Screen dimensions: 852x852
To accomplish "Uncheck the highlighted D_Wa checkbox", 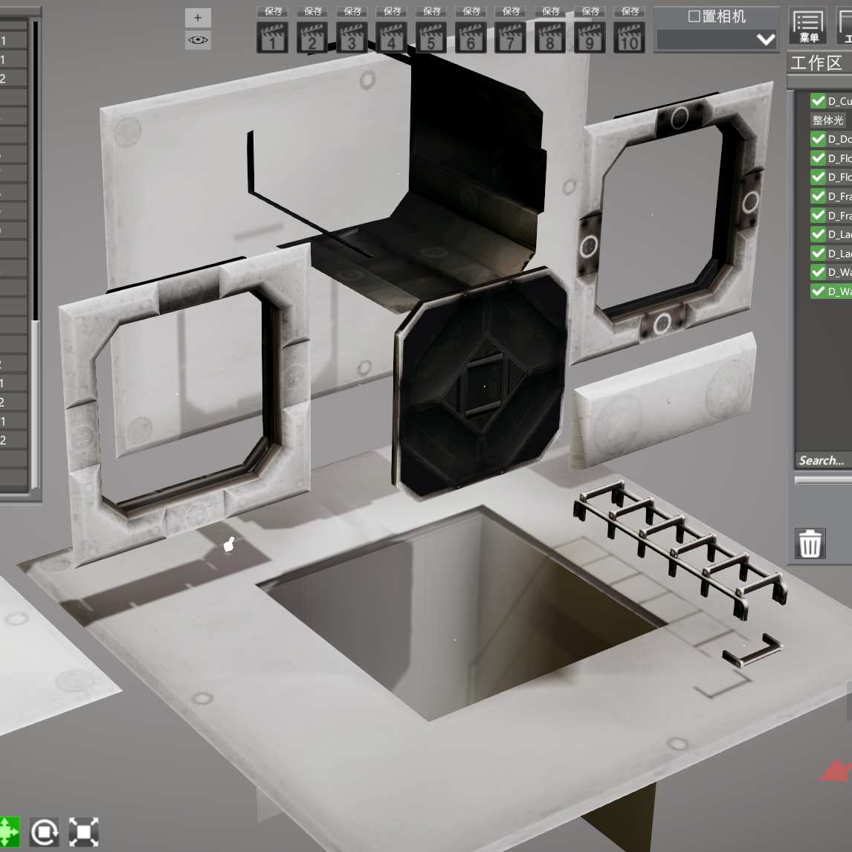I will click(x=818, y=291).
